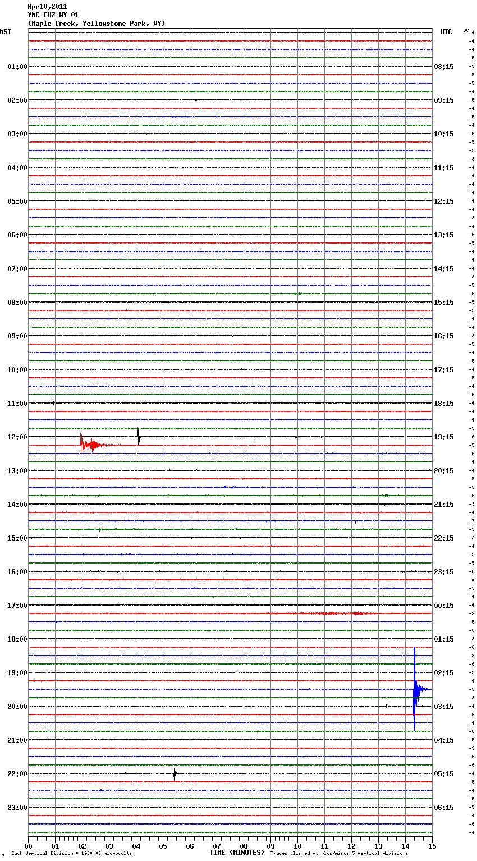Click the 23:15 UTC time label
The width and height of the screenshot is (477, 861).
pyautogui.click(x=444, y=572)
